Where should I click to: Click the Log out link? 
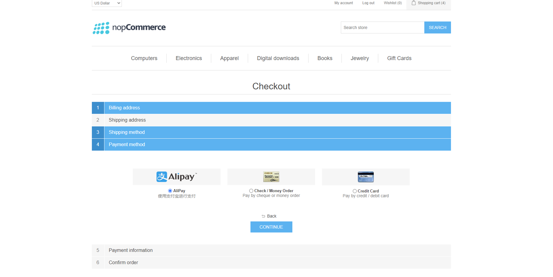pos(368,3)
